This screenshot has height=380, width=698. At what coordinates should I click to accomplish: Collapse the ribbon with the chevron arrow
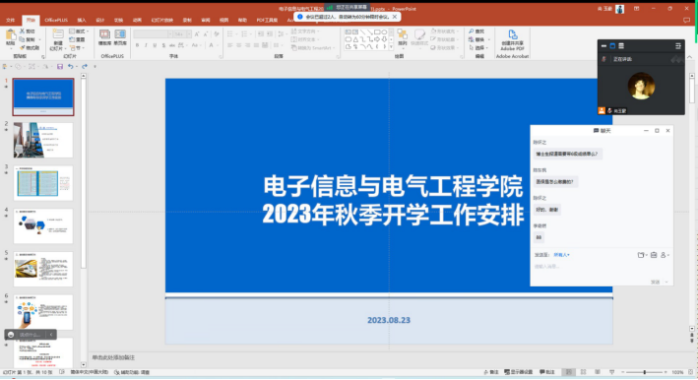tap(689, 57)
